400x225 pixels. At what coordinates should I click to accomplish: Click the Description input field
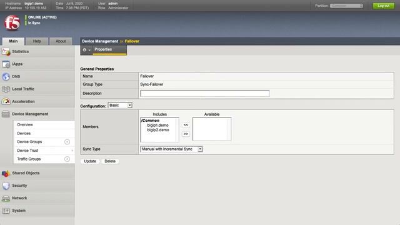(205, 93)
